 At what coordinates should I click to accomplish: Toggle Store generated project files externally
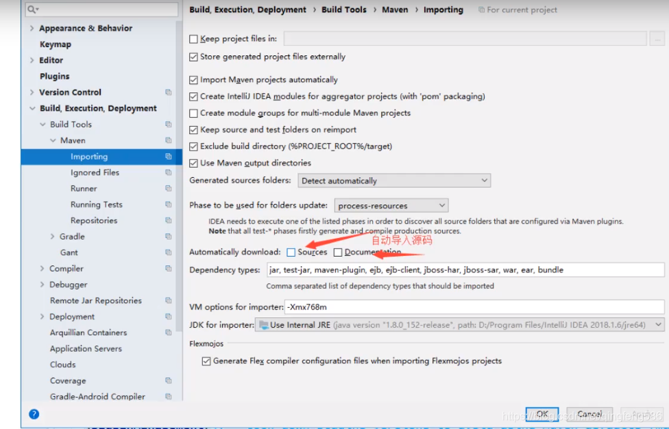pos(193,57)
